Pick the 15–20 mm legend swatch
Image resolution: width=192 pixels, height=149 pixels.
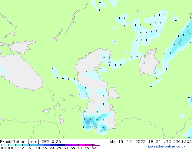[x=47, y=145]
